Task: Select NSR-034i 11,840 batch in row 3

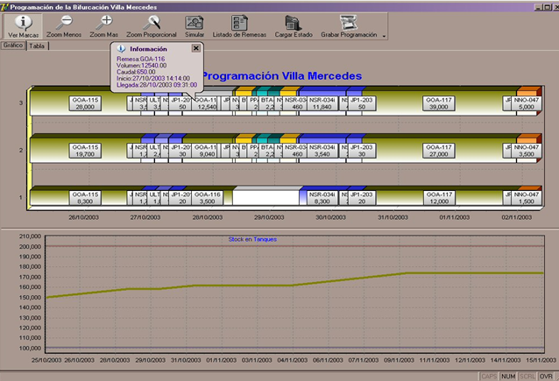Action: tap(322, 103)
